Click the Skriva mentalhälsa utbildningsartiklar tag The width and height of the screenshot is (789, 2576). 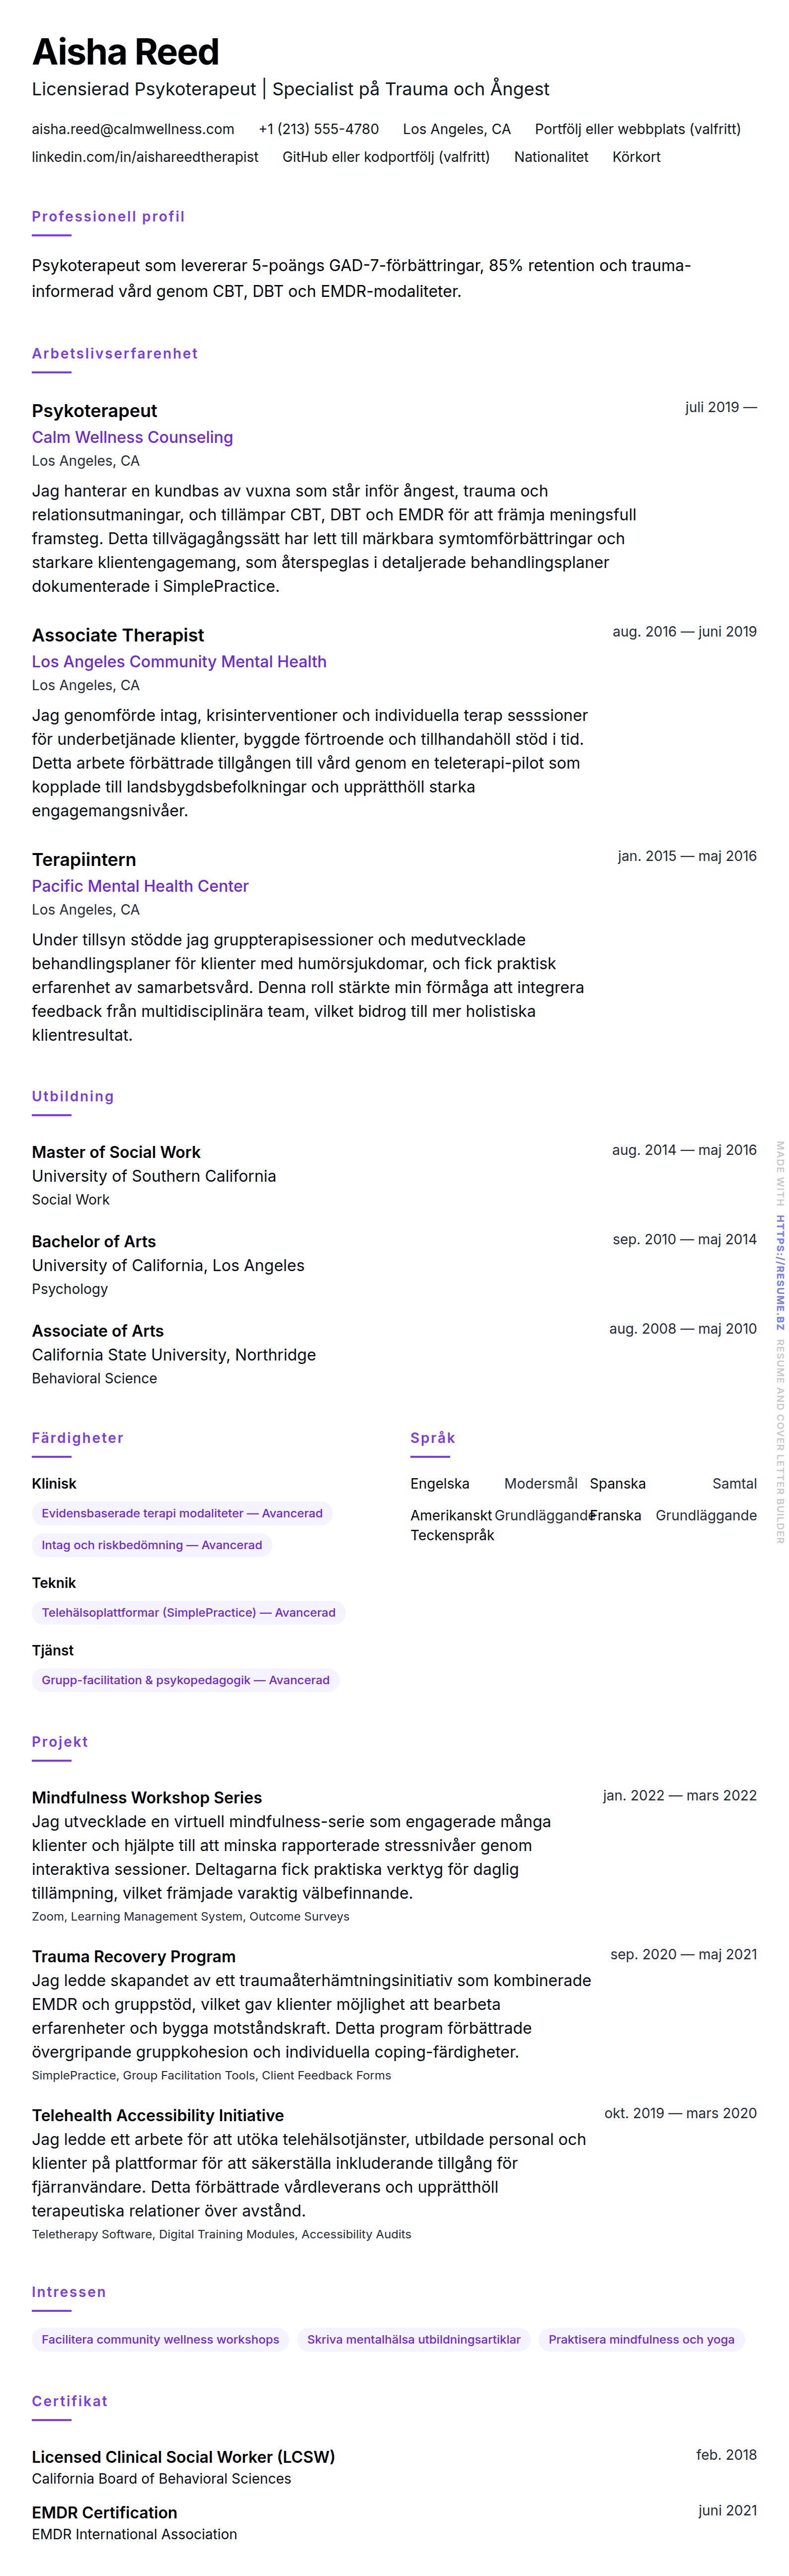pyautogui.click(x=413, y=2339)
